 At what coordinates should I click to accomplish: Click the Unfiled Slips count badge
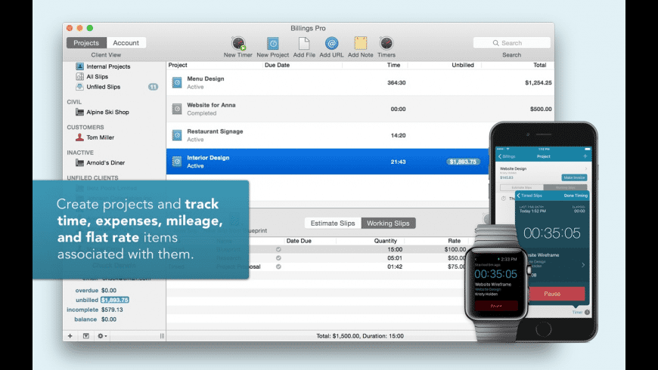coord(153,87)
